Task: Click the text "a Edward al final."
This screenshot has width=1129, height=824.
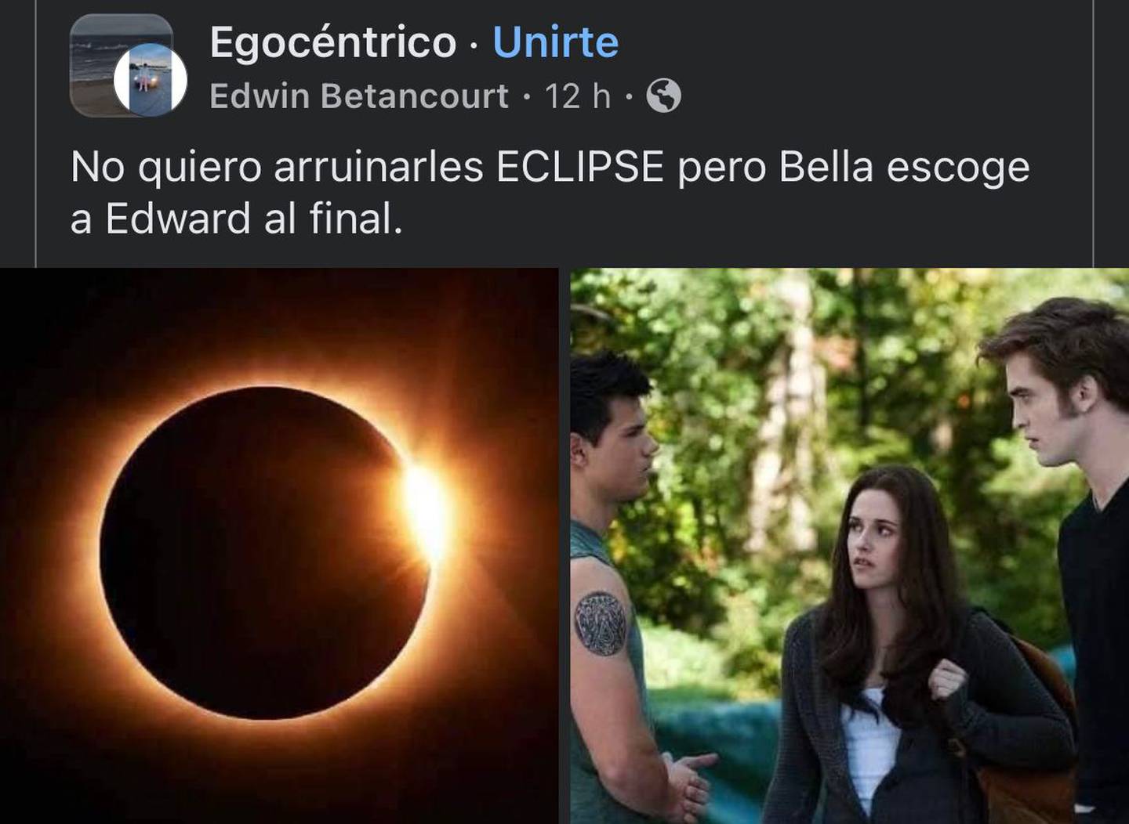Action: (x=236, y=219)
